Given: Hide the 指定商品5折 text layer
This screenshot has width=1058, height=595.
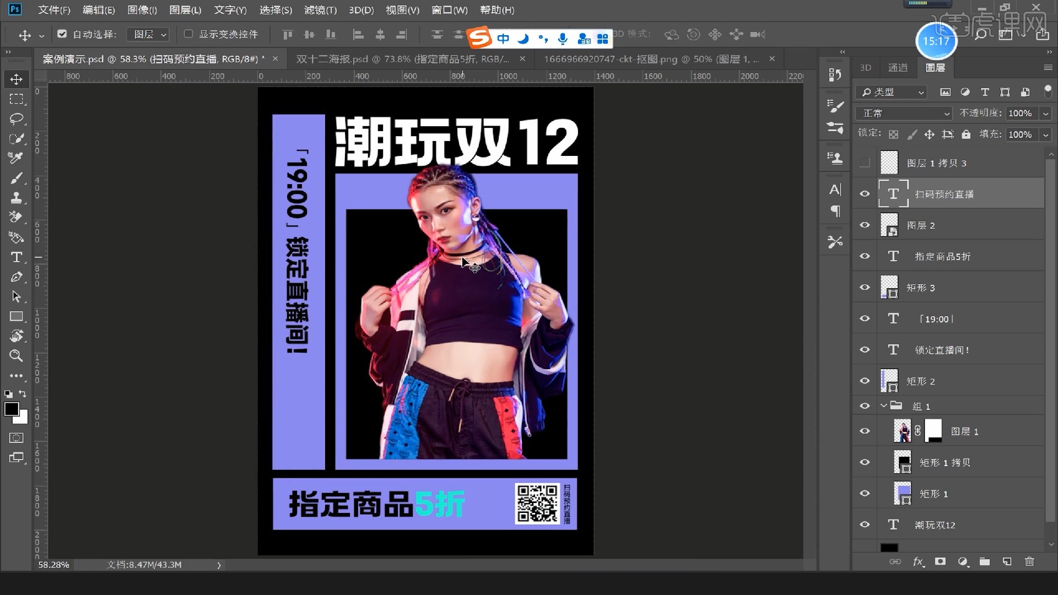Looking at the screenshot, I should click(x=865, y=256).
